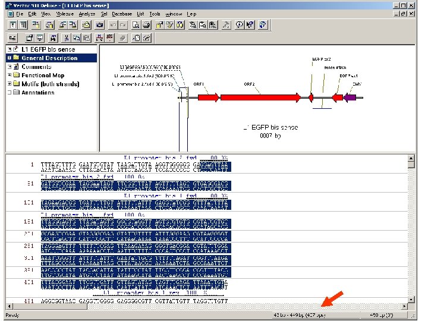Open the Window menu
Image resolution: width=428 pixels, height=321 pixels.
click(x=174, y=14)
